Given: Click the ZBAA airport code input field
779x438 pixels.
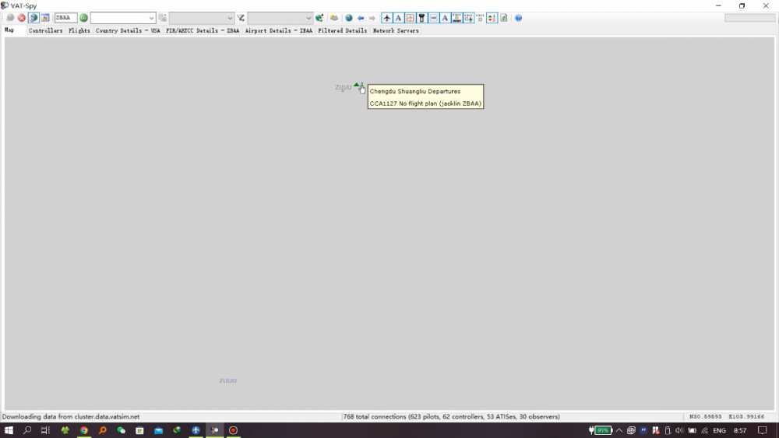Looking at the screenshot, I should [65, 18].
